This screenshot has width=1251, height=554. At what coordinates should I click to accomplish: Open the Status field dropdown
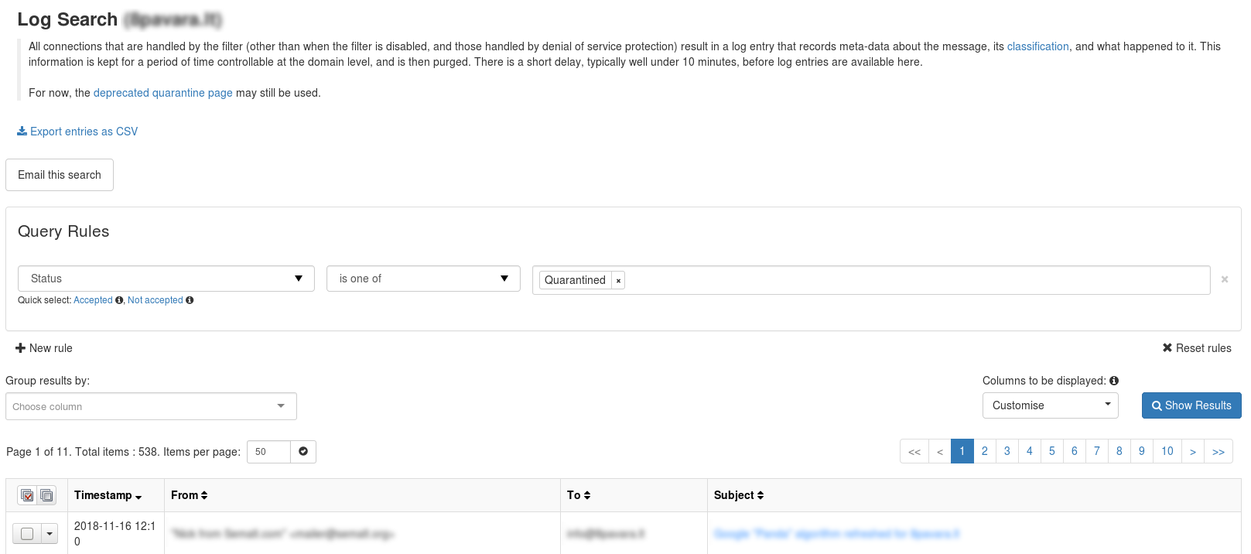pos(166,279)
